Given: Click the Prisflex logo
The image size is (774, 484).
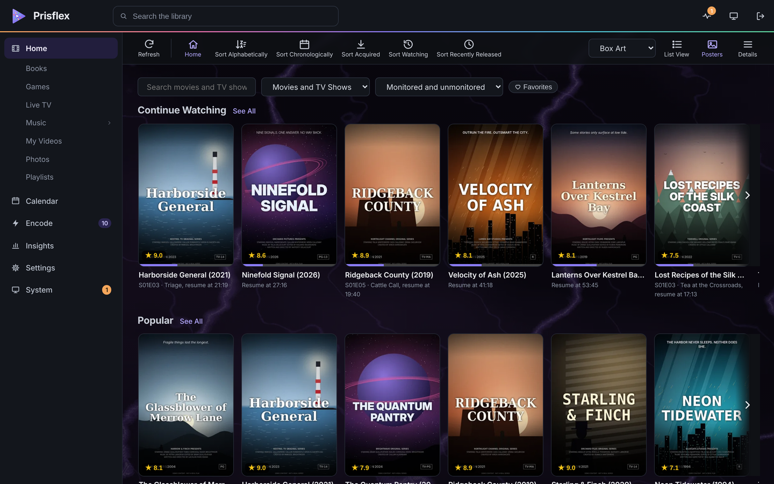Looking at the screenshot, I should [x=41, y=16].
